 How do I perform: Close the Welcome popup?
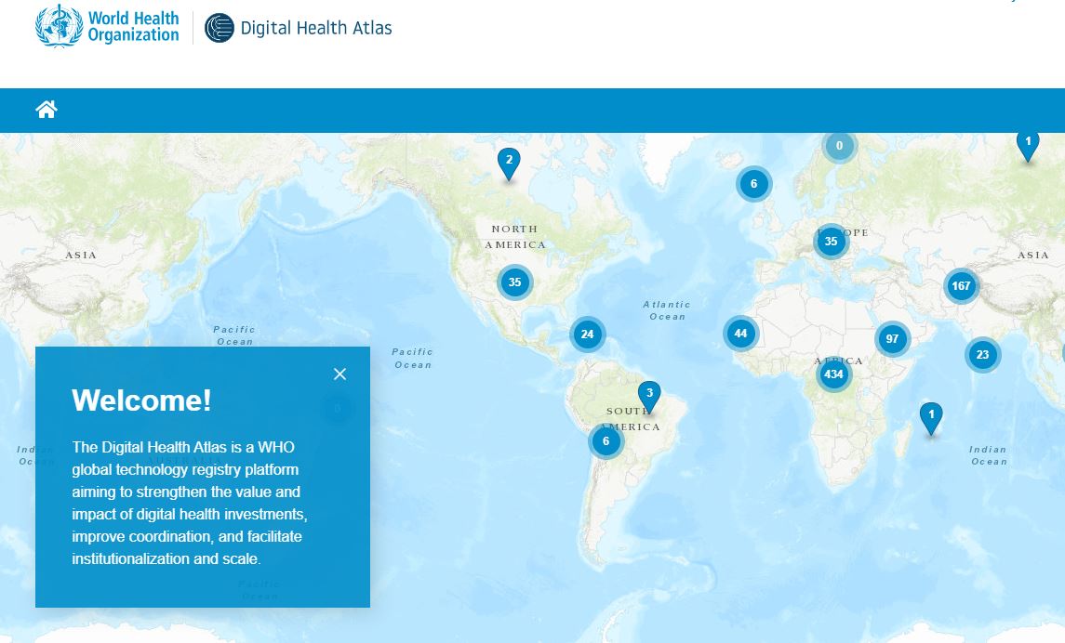click(x=340, y=374)
